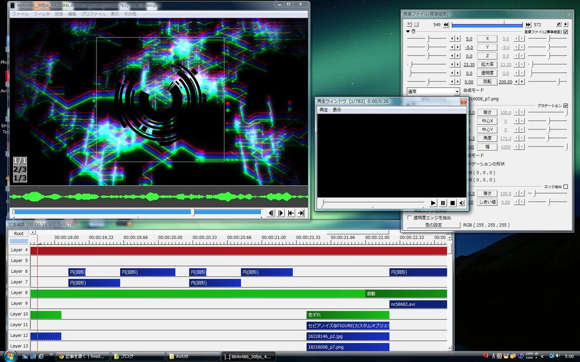Select the 色ずれ object on Layer 10
The height and width of the screenshot is (362, 580).
coord(348,315)
